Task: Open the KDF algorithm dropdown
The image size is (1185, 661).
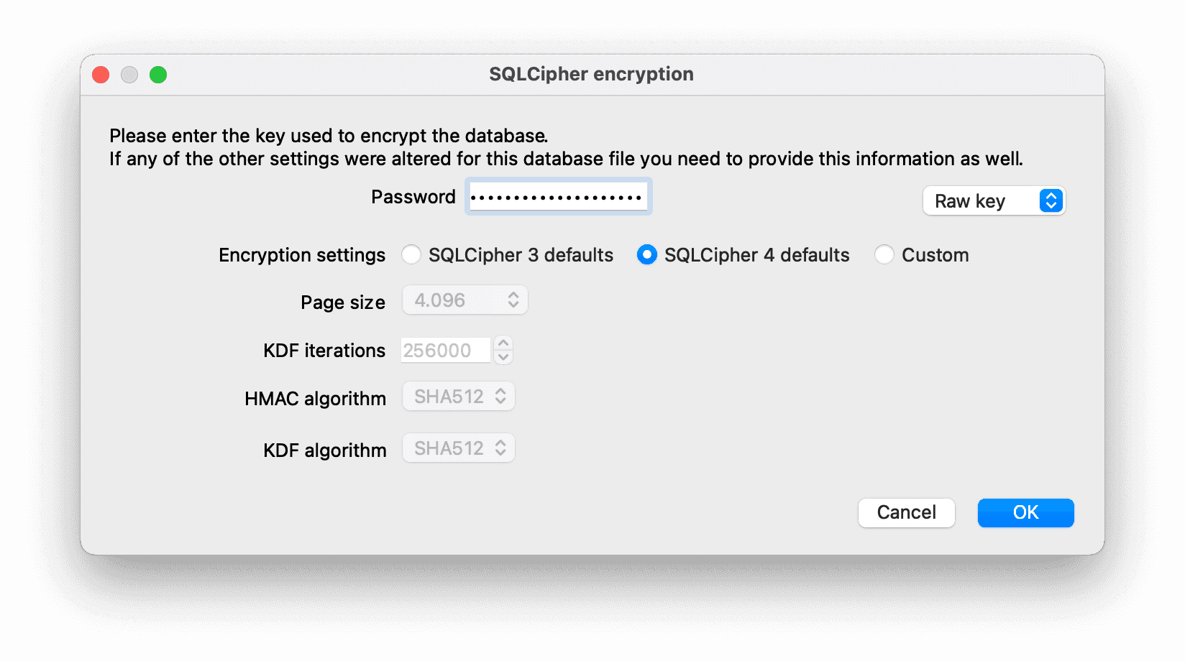Action: coord(459,448)
